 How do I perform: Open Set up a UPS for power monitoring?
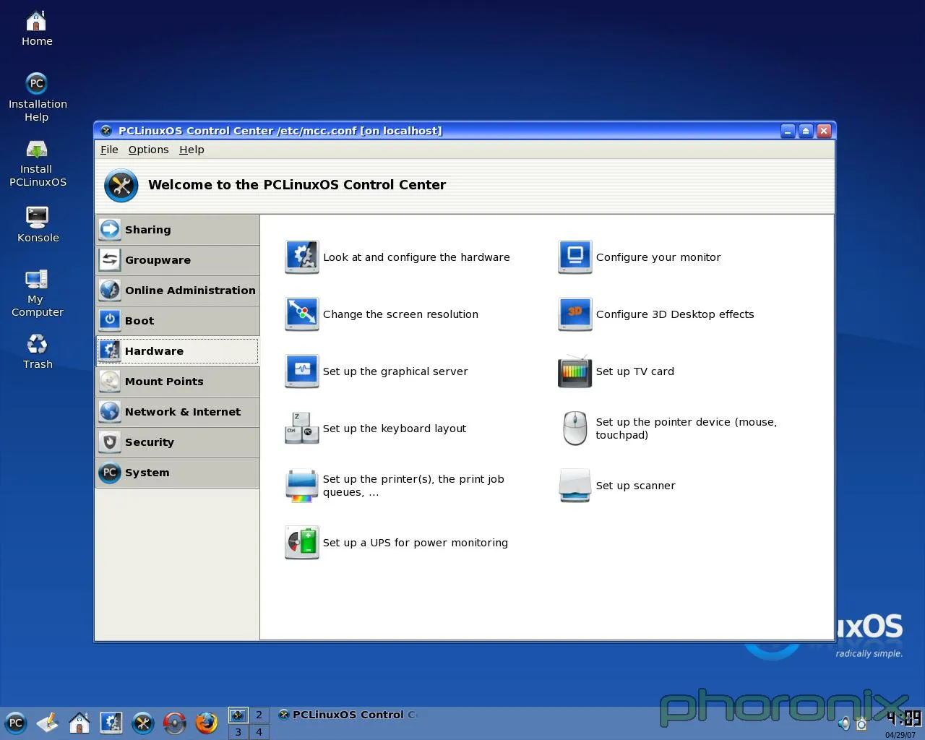pyautogui.click(x=397, y=543)
